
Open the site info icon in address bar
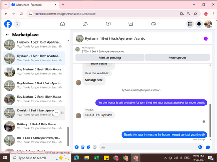30,14
